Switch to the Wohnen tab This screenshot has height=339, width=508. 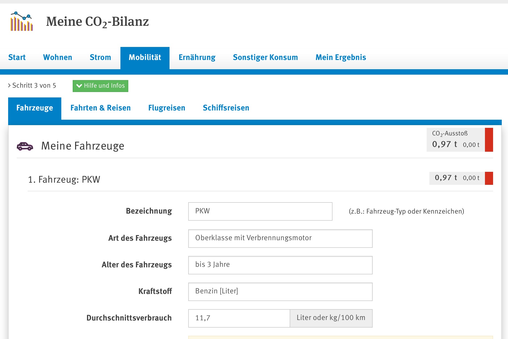(57, 58)
